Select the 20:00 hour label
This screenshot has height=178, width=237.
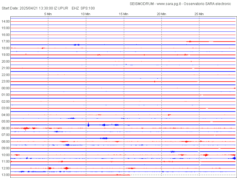[6, 61]
